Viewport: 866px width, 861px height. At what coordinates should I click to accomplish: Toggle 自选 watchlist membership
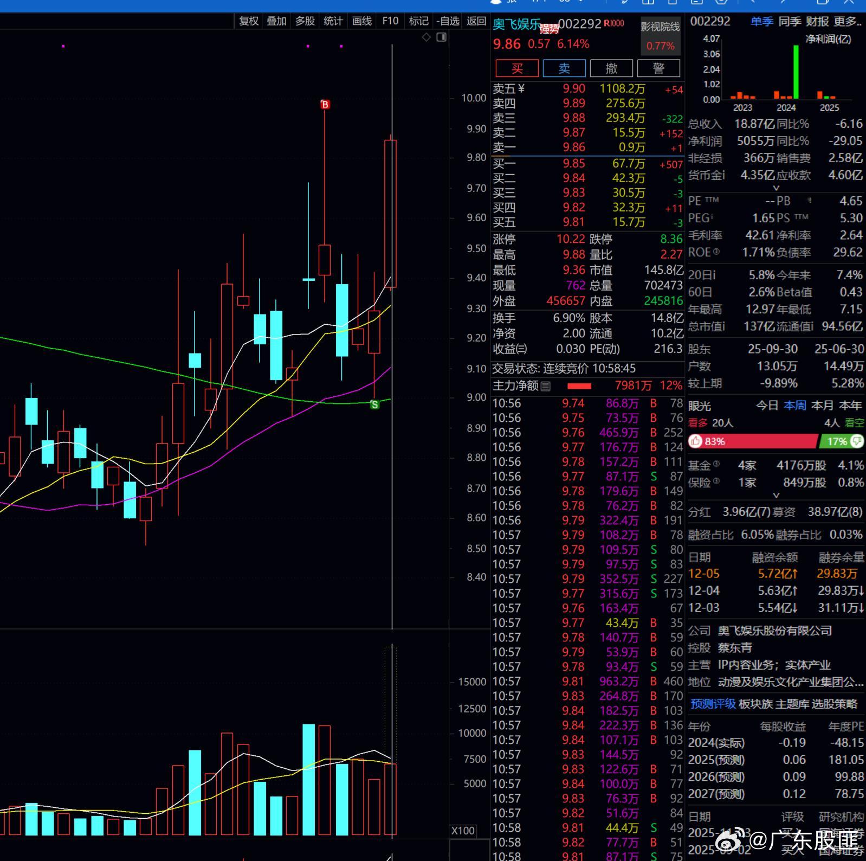pos(448,21)
